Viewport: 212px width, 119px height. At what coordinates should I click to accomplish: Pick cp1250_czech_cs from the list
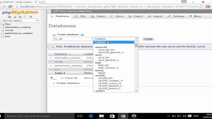110,83
